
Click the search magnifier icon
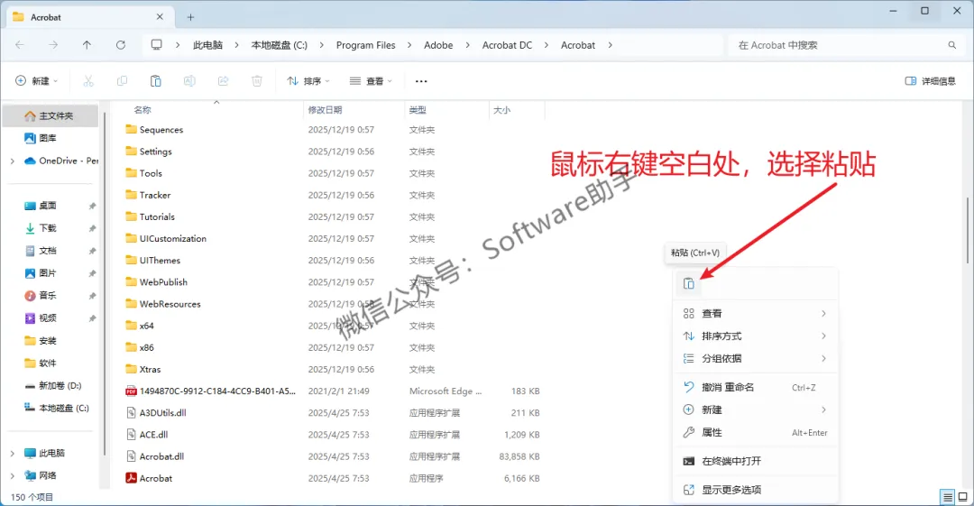coord(951,45)
